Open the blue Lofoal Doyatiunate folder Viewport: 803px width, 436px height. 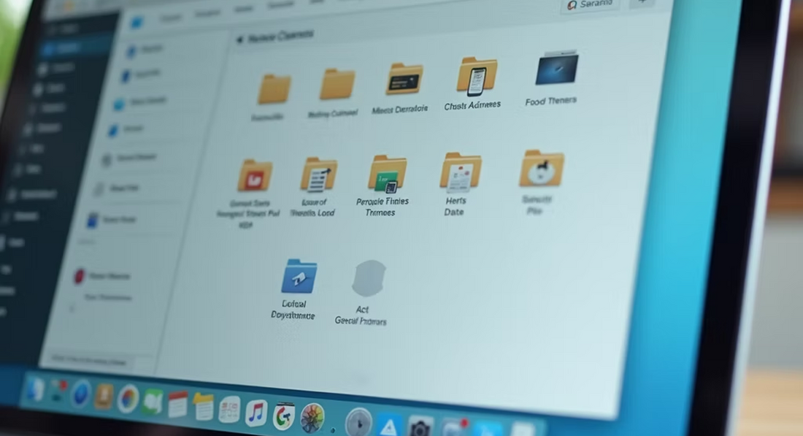click(299, 276)
